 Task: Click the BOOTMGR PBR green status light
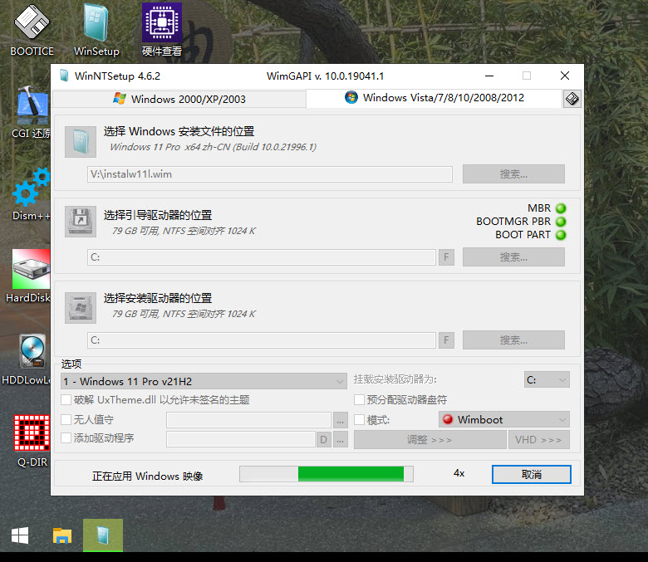coord(561,222)
